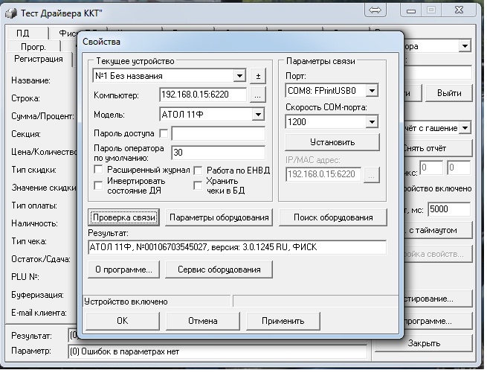Toggle Хранить чеки в БД checkbox

pos(198,185)
